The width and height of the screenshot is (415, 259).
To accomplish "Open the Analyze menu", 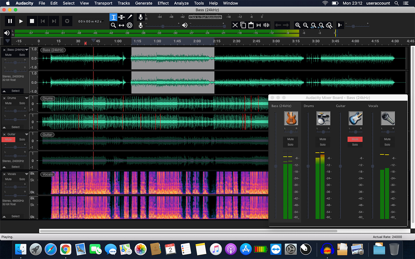I will pos(181,3).
